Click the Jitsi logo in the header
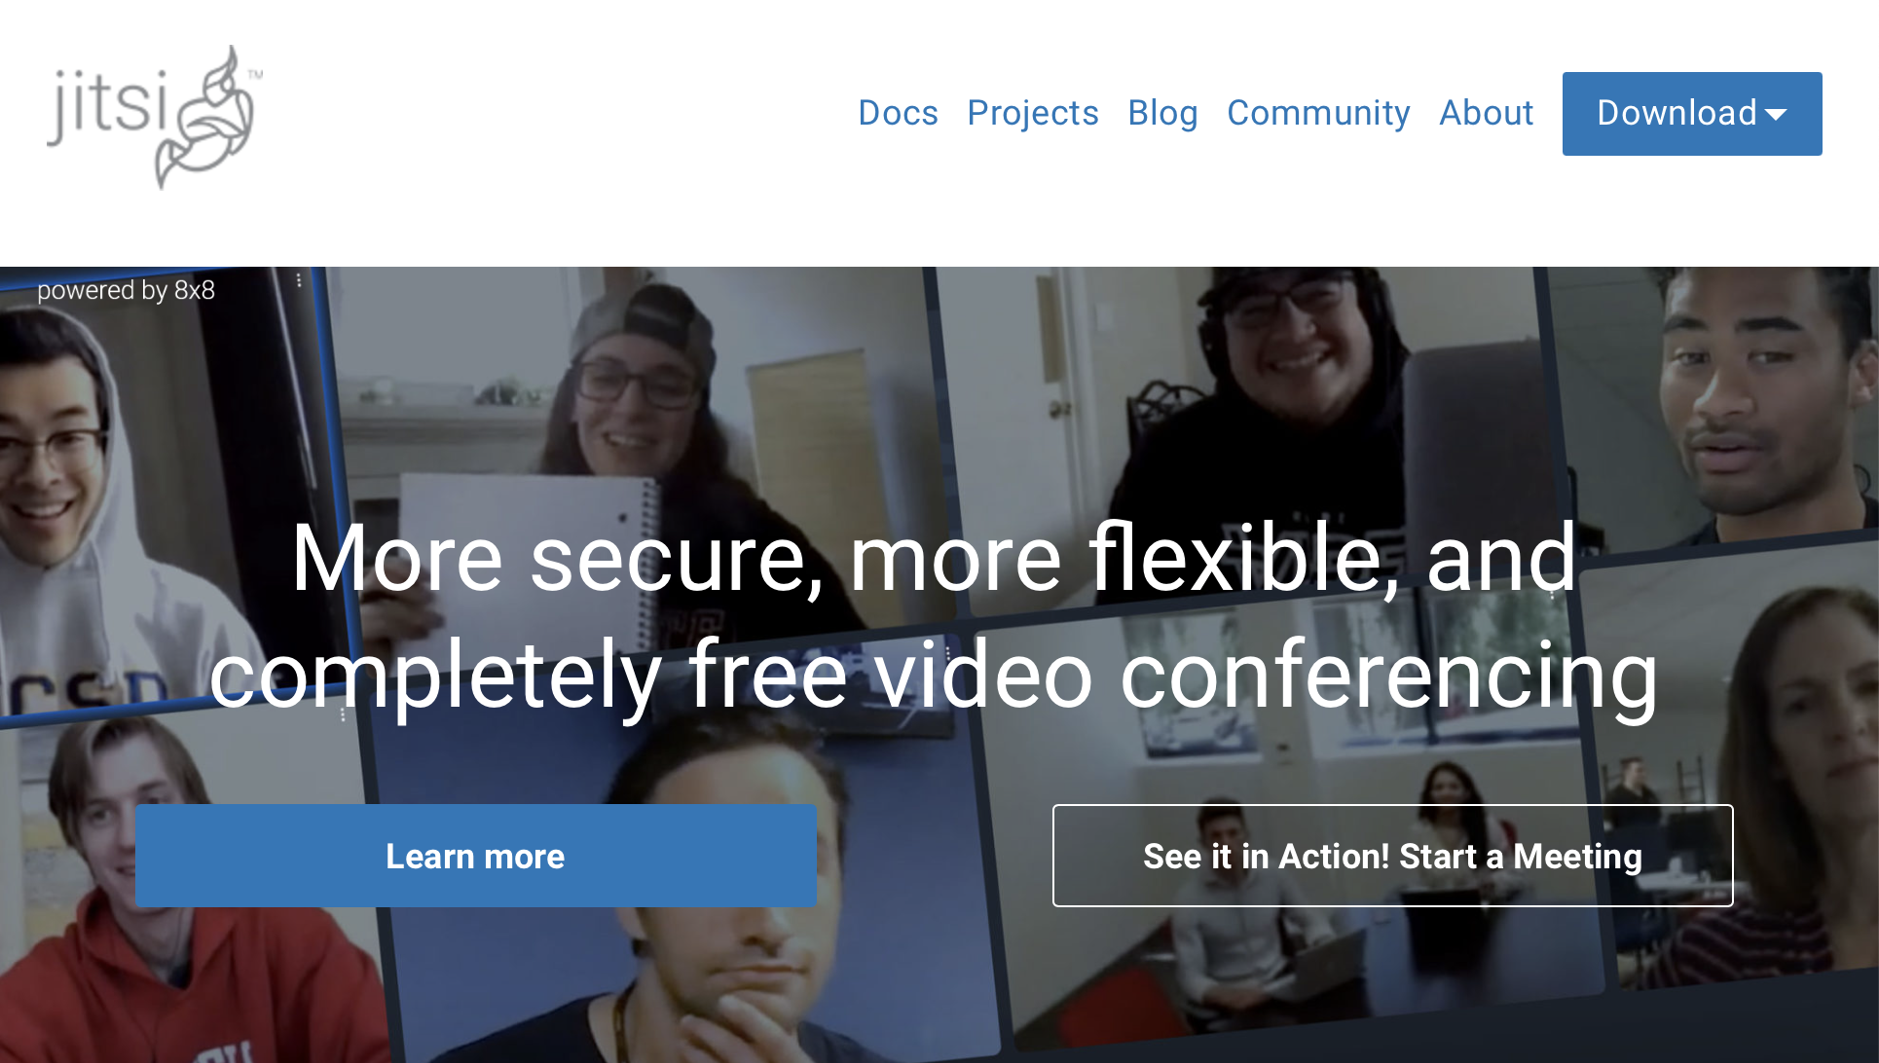 click(155, 117)
